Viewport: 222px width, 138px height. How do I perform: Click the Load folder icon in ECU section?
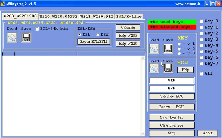pyautogui.click(x=154, y=68)
